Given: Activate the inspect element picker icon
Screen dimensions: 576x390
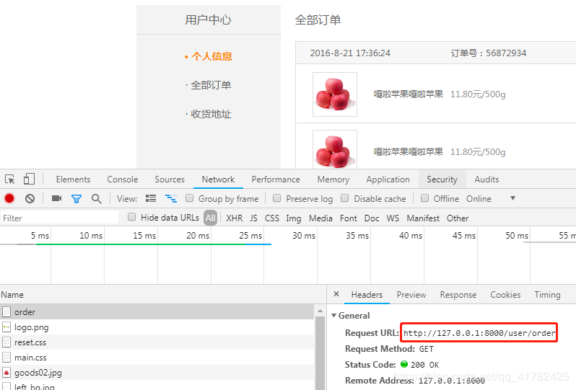Looking at the screenshot, I should pyautogui.click(x=10, y=180).
